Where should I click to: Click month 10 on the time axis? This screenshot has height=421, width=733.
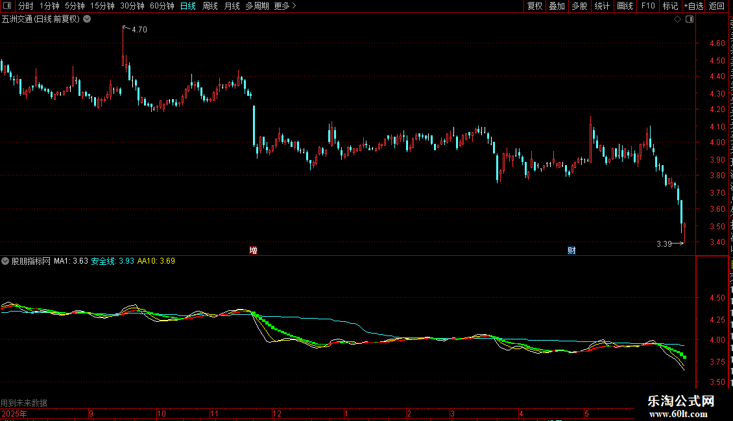click(162, 413)
